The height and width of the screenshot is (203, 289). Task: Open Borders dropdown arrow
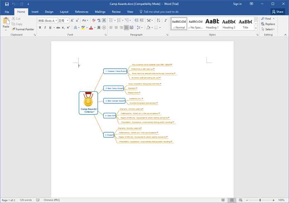pos(160,28)
